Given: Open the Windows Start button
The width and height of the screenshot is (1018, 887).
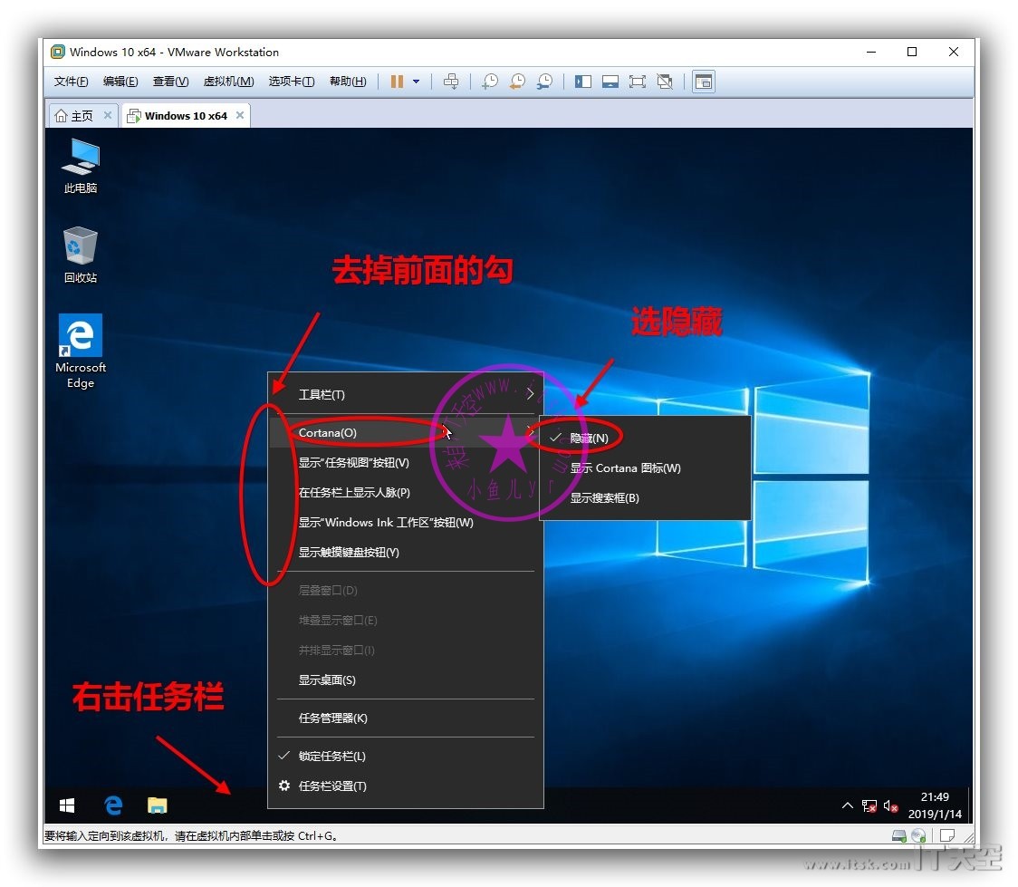Looking at the screenshot, I should (x=67, y=805).
